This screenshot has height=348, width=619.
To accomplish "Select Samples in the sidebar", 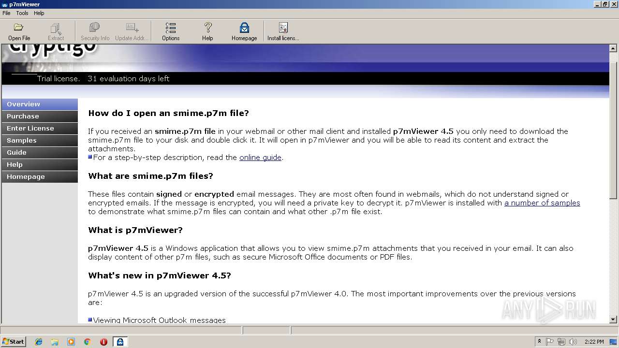I will pos(40,140).
